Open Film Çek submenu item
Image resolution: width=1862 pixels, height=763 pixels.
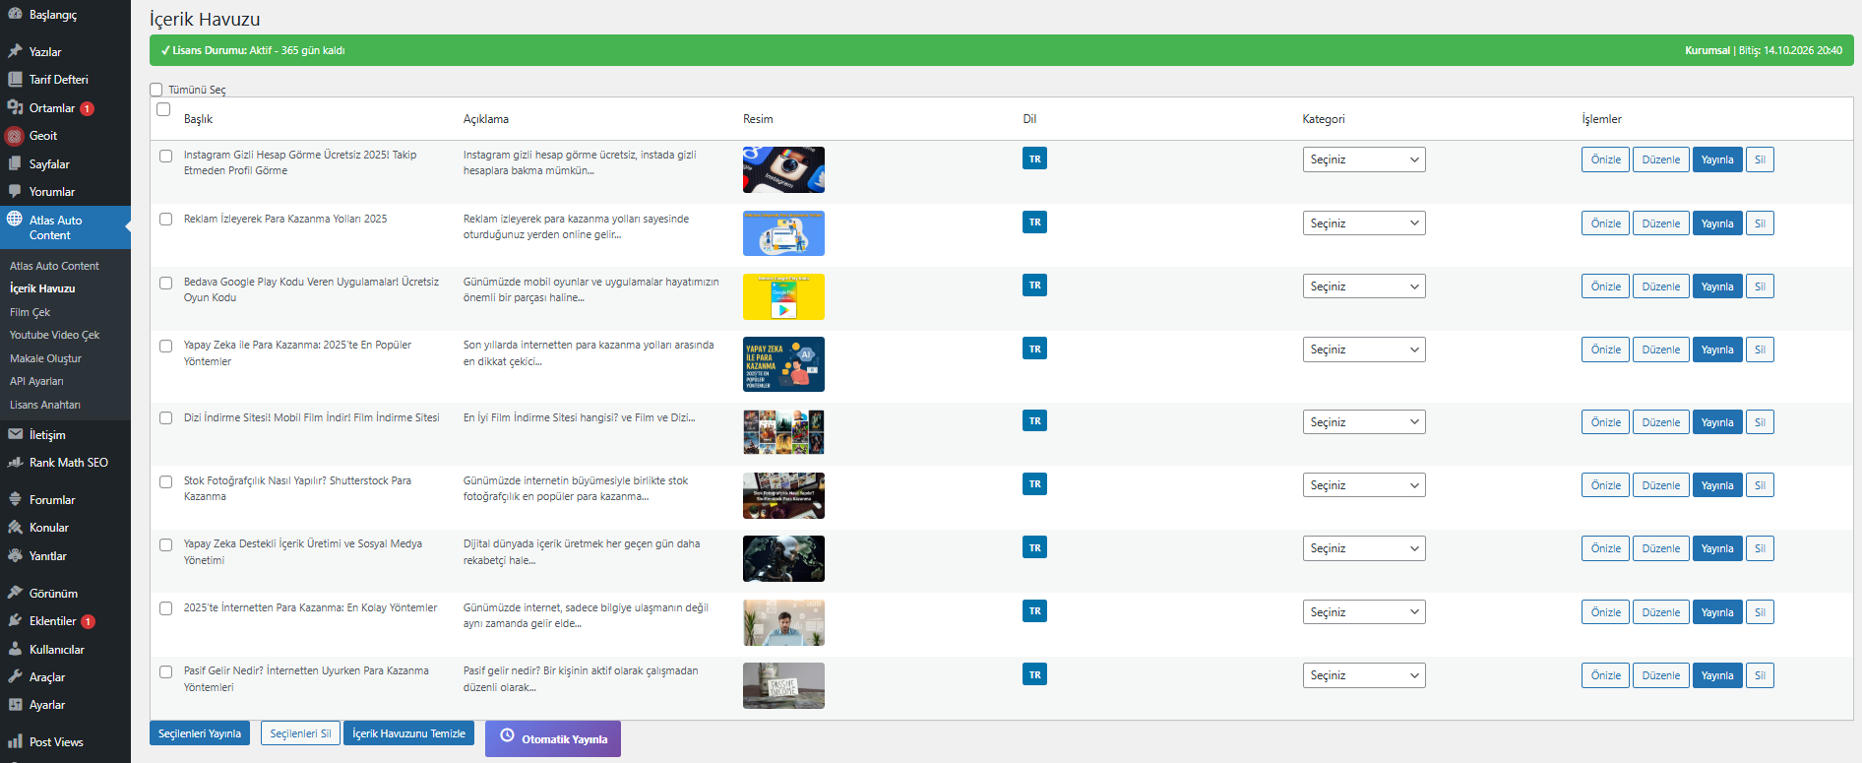(30, 312)
